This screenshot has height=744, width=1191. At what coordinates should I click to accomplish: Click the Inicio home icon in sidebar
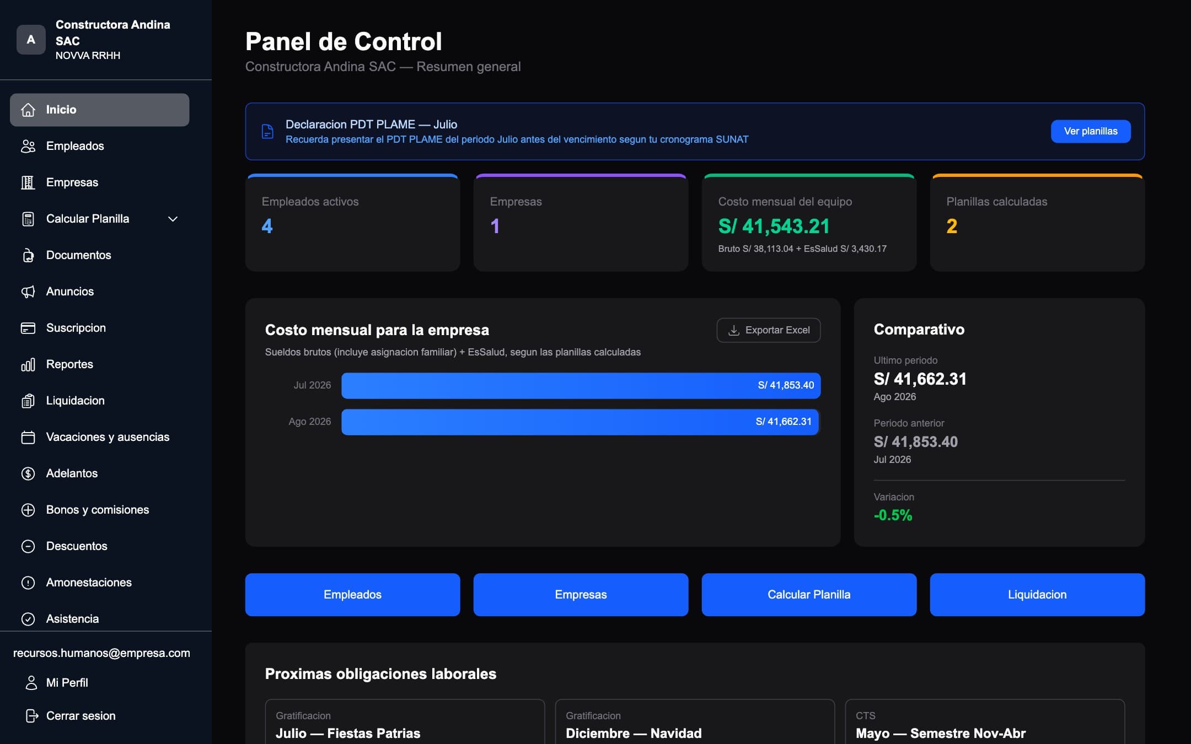click(x=28, y=110)
